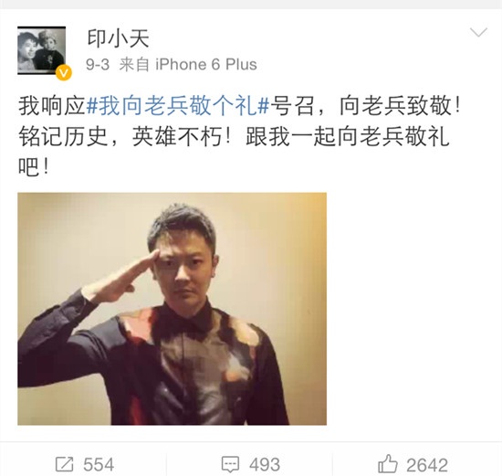Tap the comment bubble icon
Image resolution: width=502 pixels, height=476 pixels.
point(230,464)
